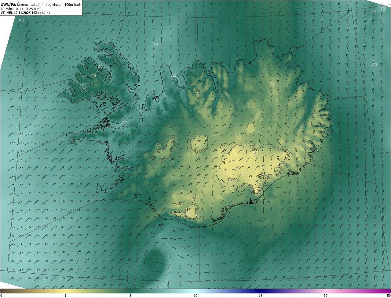Click the 7.2 label on the northern peninsula
This screenshot has height=298, width=391.
tap(174, 75)
